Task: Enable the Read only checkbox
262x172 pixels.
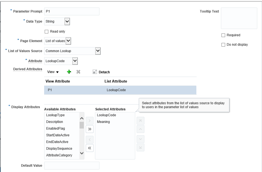Action: click(46, 32)
